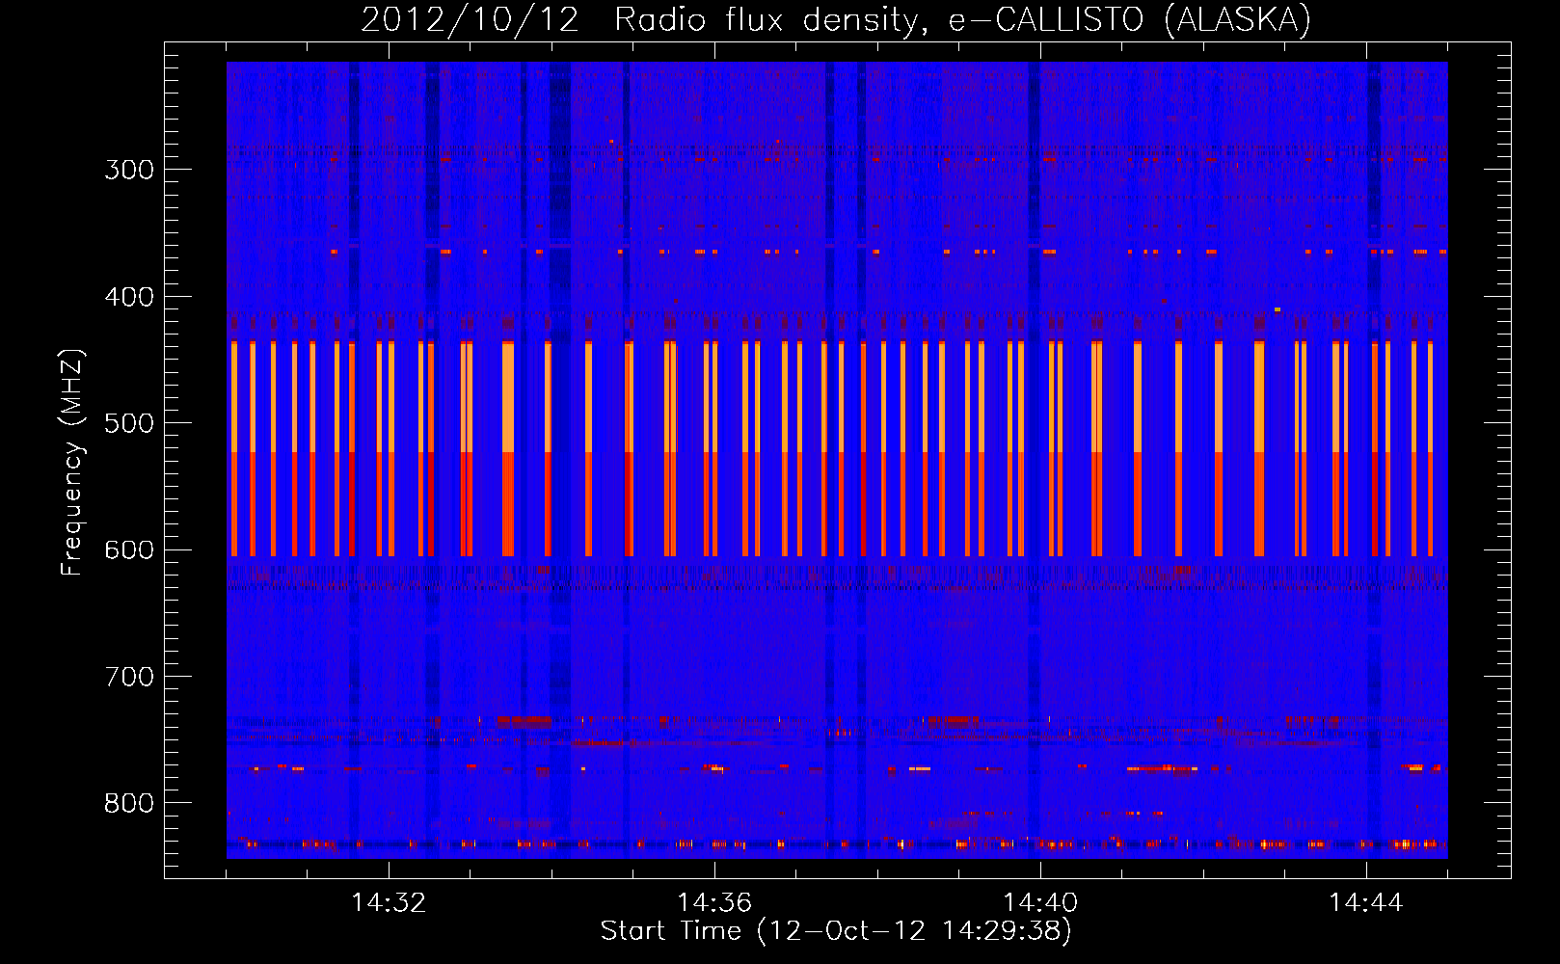Click the 14:36 time tick label
Viewport: 1560px width, 964px height.
tap(714, 903)
